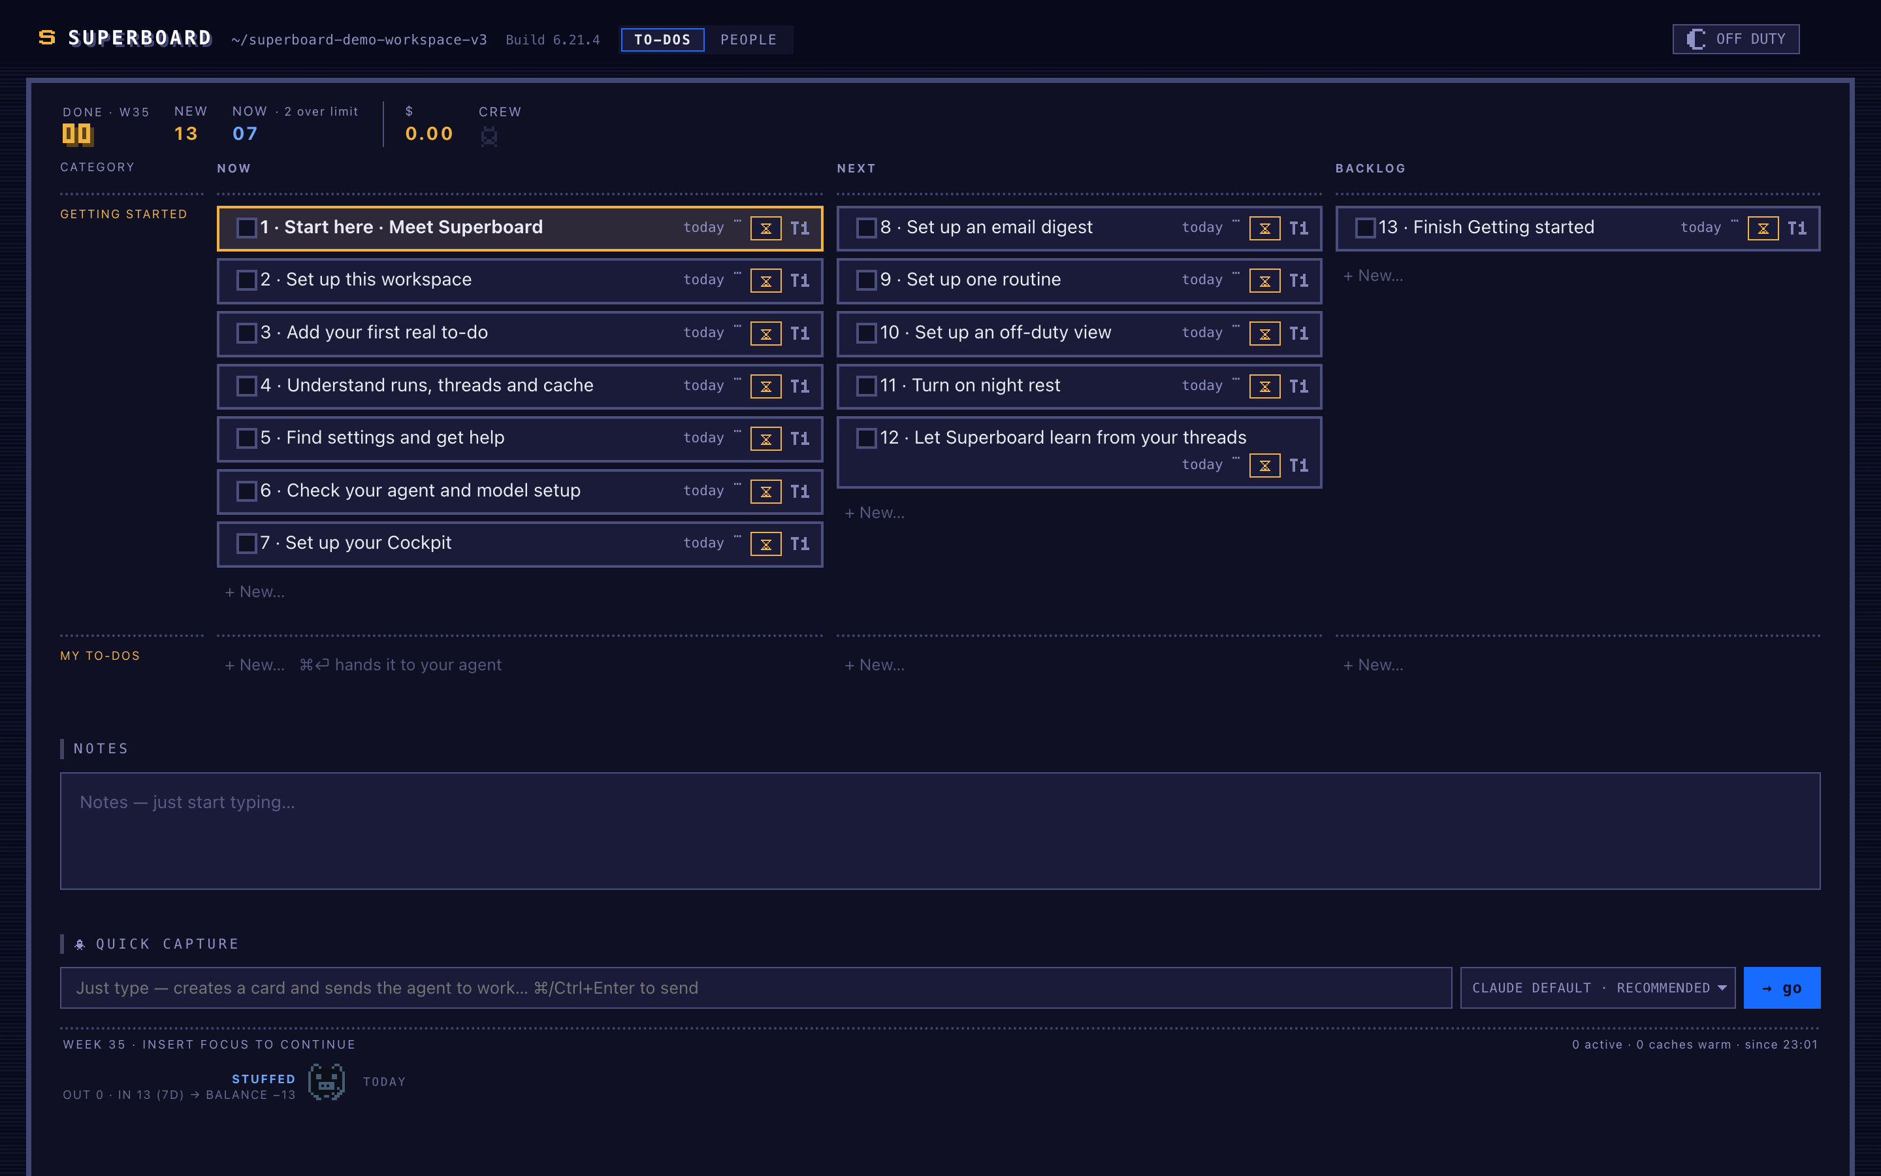
Task: Click the T1 tag on 'Check your agent and model setup'
Action: (799, 491)
